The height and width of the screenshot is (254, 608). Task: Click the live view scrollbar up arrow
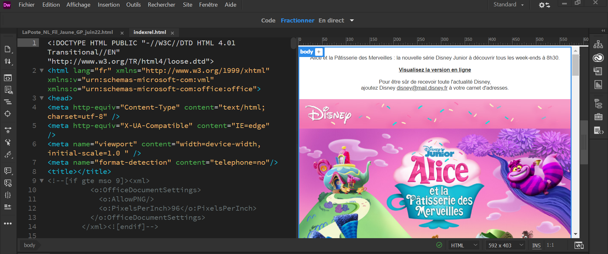(x=575, y=51)
